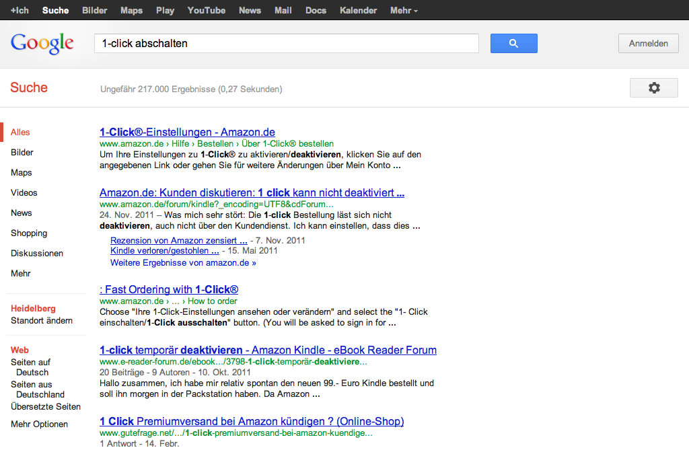Click 'Ungefähr 217.000 Ergebnisse' text
Viewport: 689px width, 450px height.
pos(191,89)
